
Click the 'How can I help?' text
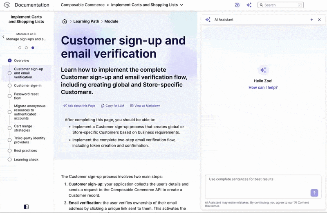point(263,88)
